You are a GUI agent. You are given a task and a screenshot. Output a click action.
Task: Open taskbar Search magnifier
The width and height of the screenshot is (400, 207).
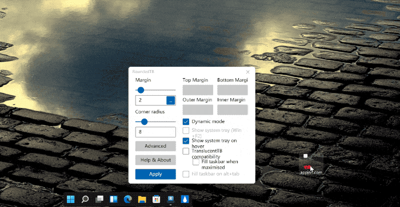pos(85,199)
